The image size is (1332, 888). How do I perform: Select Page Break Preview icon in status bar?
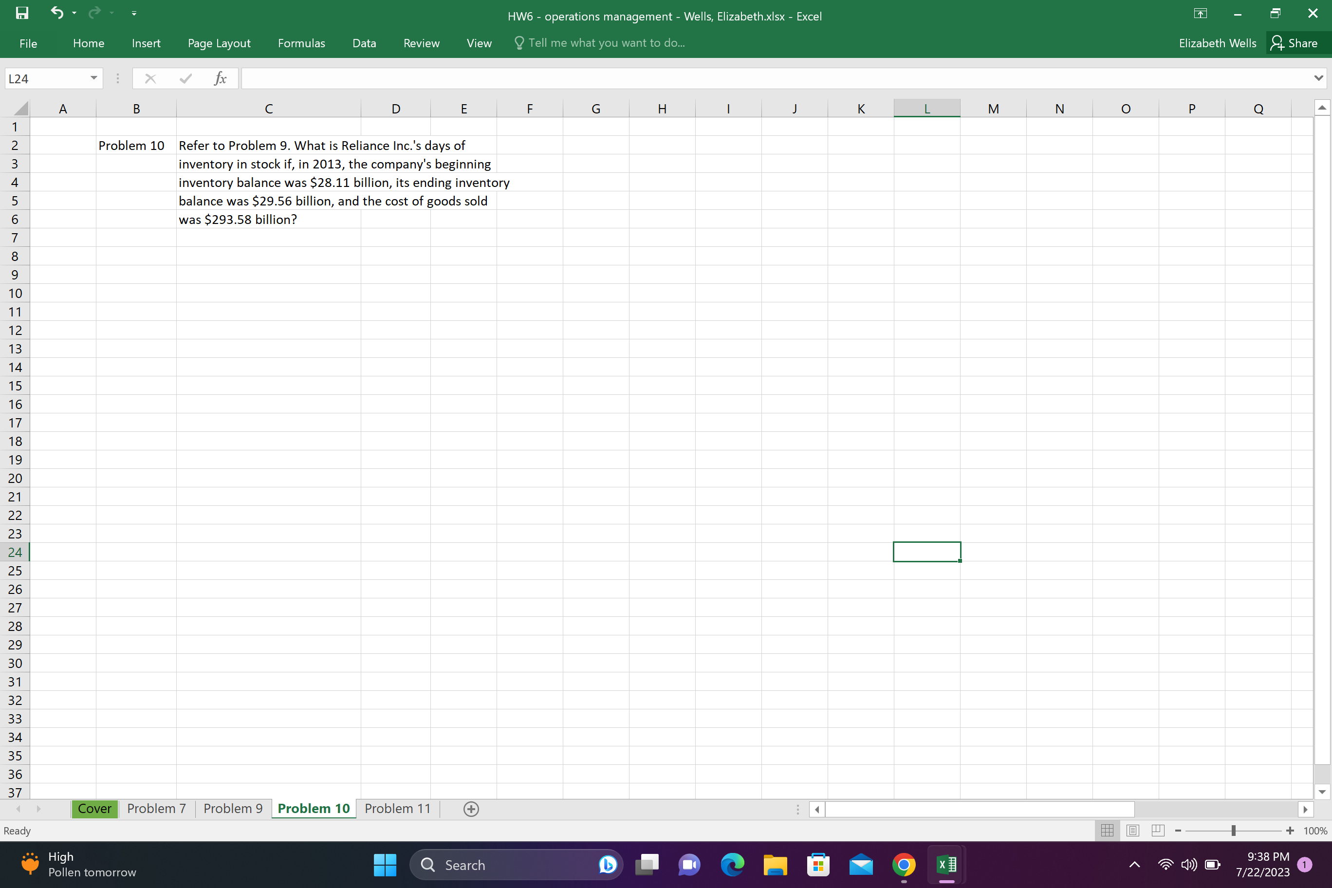pyautogui.click(x=1158, y=830)
